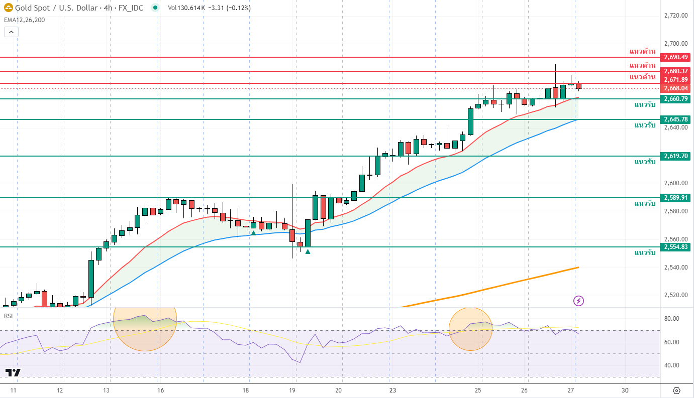Click the 2,554.83 support price label
Screen dimensions: 694x398
point(676,247)
